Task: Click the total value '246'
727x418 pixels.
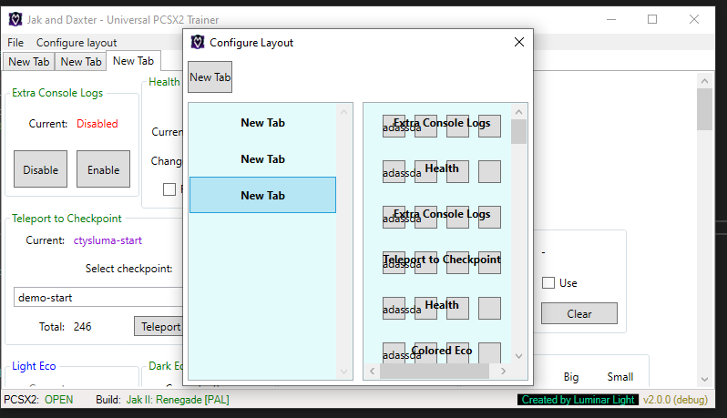Action: click(82, 327)
